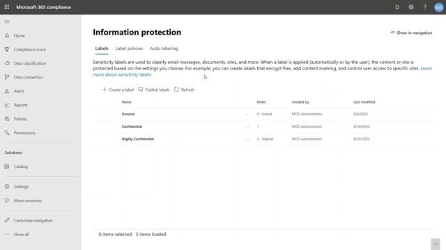Click the Publish labels button
This screenshot has width=446, height=250.
point(153,90)
